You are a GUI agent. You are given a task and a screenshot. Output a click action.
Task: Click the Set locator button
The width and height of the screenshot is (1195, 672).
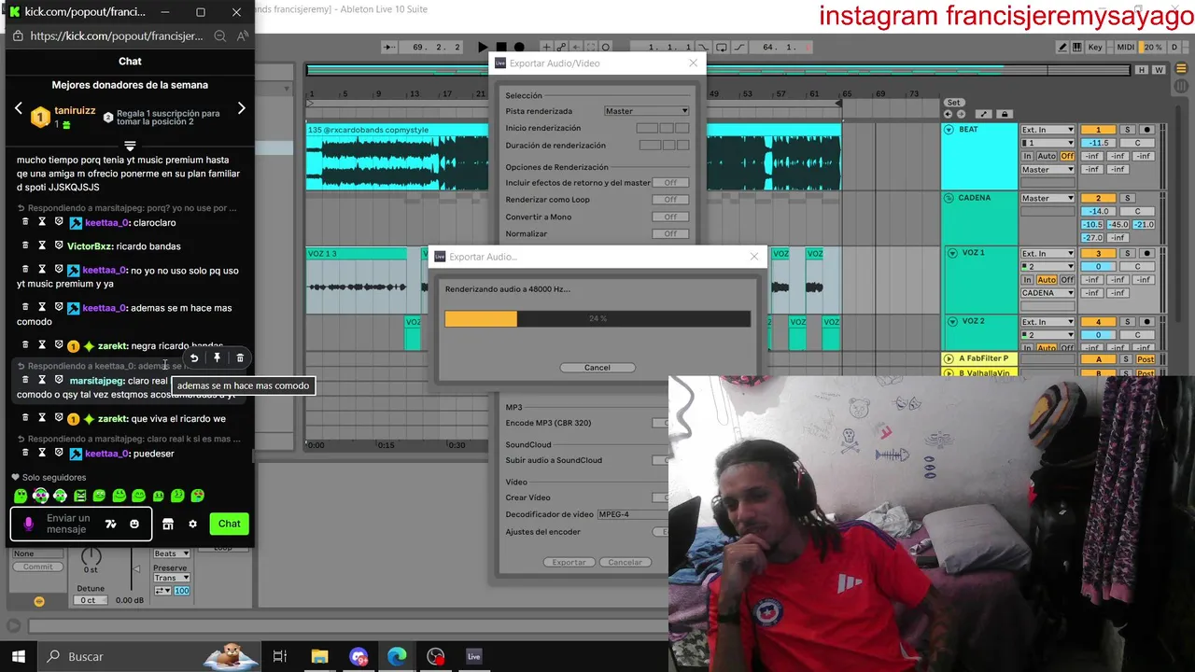(953, 103)
